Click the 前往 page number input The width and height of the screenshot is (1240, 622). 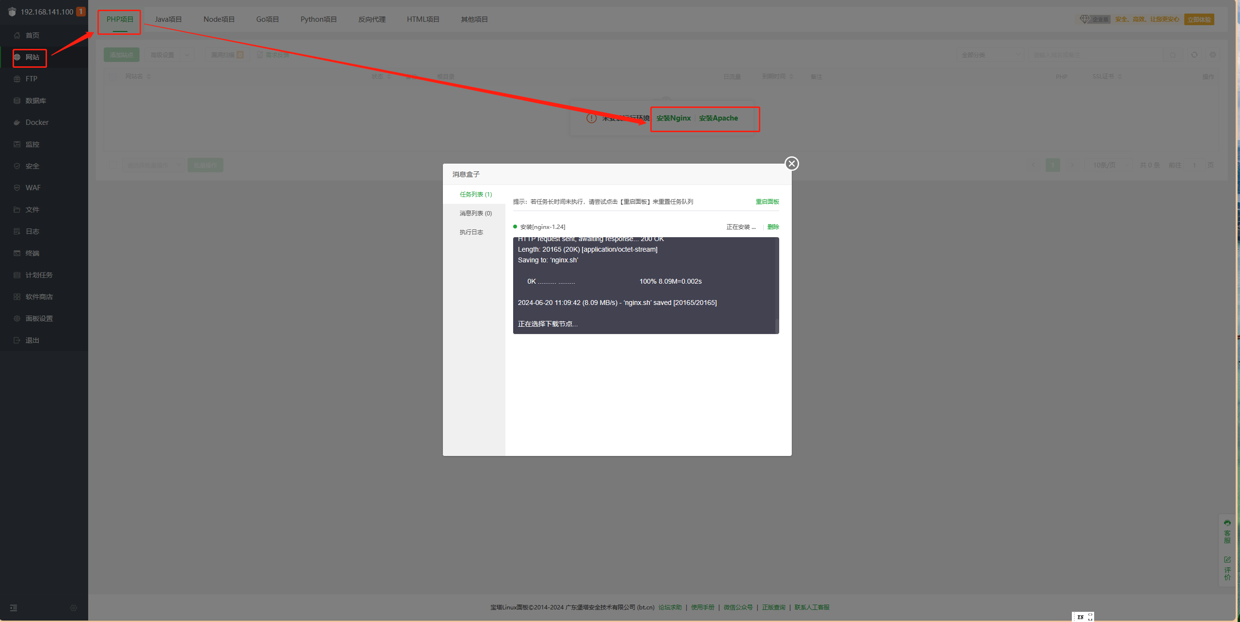coord(1194,165)
